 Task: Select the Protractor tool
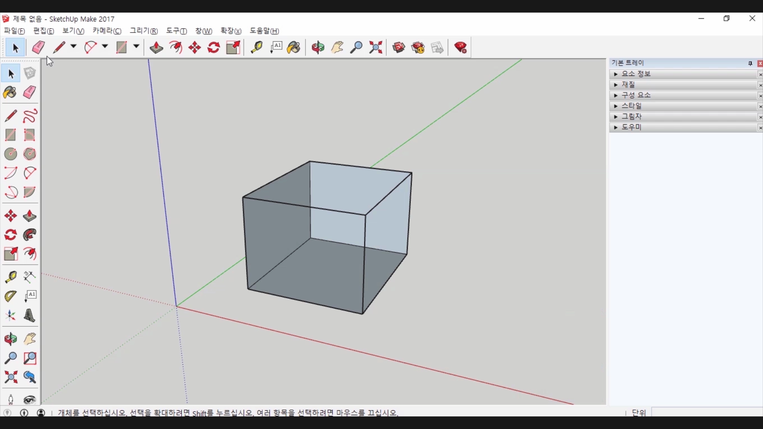click(10, 296)
